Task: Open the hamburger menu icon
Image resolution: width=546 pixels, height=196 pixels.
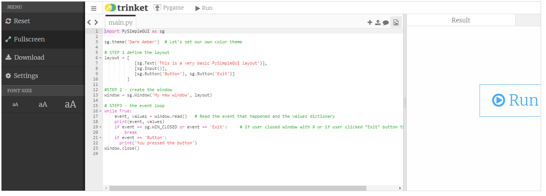Action: (94, 8)
